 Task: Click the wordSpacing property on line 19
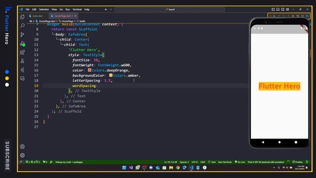click(84, 86)
